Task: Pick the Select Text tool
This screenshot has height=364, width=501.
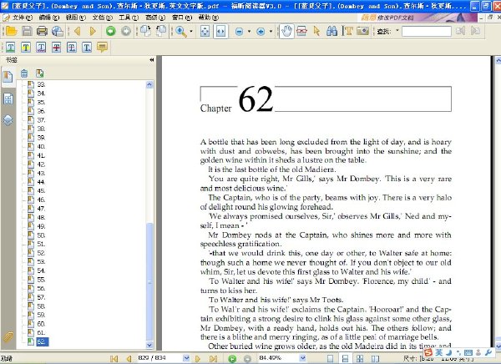Action: tap(347, 31)
